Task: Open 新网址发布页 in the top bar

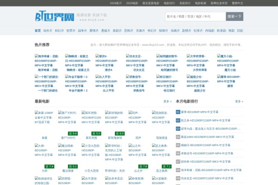Action: 219,3
